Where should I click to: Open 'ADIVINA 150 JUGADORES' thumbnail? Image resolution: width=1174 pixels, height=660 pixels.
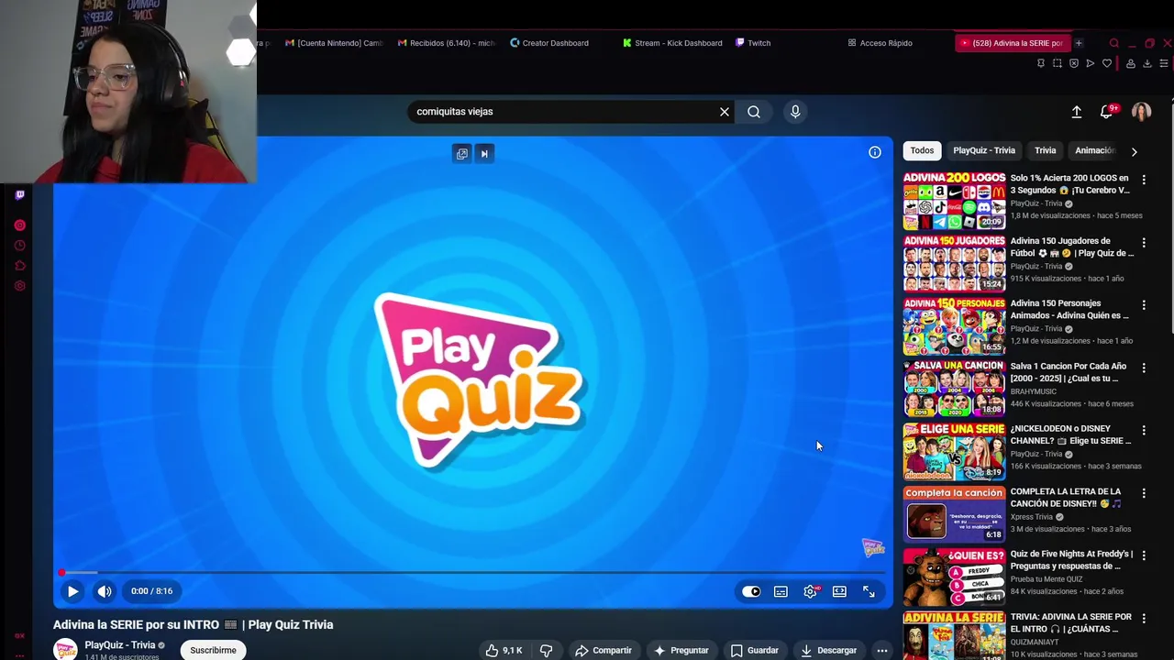(x=954, y=263)
